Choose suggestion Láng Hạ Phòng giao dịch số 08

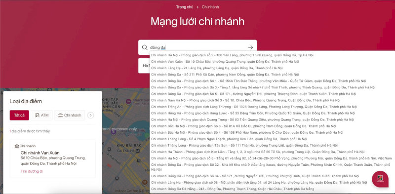[x=259, y=183]
